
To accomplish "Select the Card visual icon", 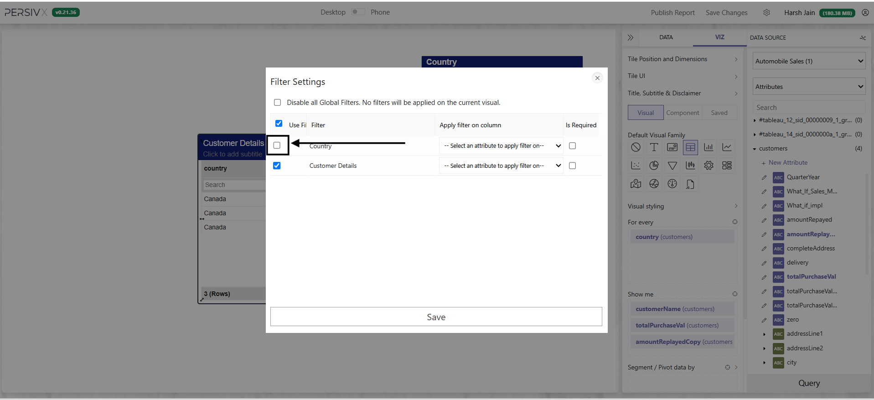I will [672, 147].
